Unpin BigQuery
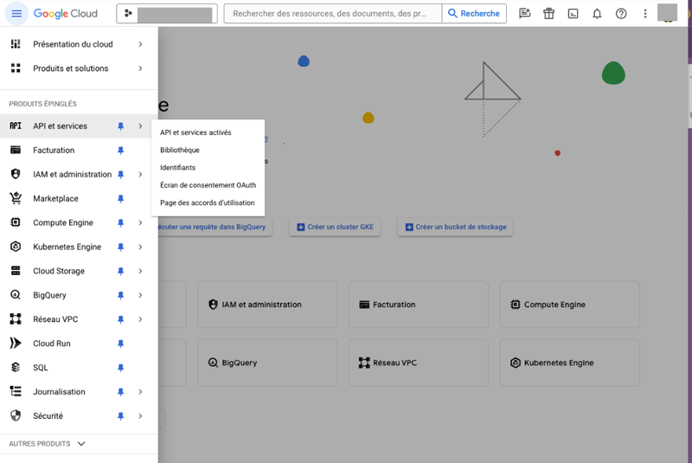This screenshot has width=692, height=463. coord(120,295)
